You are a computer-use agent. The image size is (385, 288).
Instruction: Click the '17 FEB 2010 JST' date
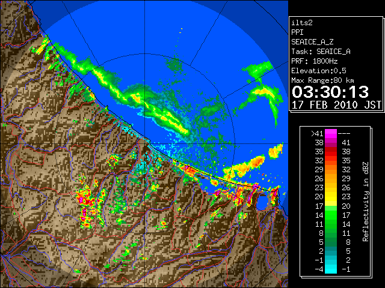point(336,105)
